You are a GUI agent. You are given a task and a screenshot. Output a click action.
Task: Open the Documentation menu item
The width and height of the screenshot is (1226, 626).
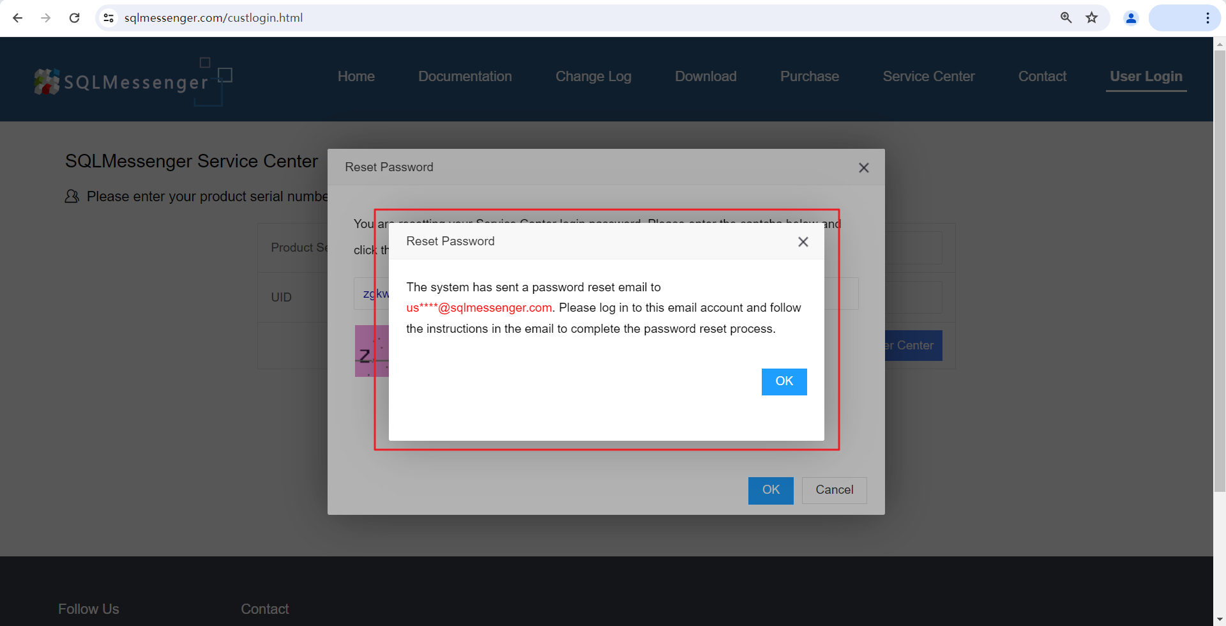[465, 77]
